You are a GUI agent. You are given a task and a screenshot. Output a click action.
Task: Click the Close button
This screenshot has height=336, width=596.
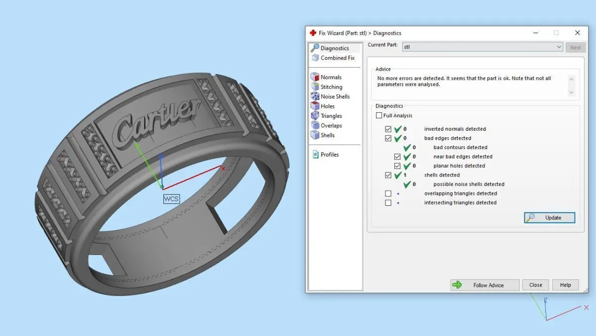click(535, 285)
